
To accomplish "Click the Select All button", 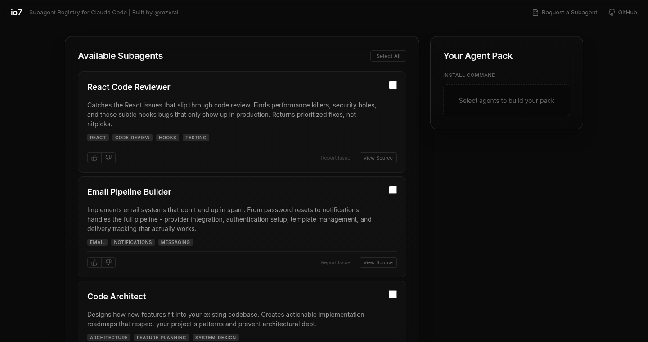I will click(388, 56).
